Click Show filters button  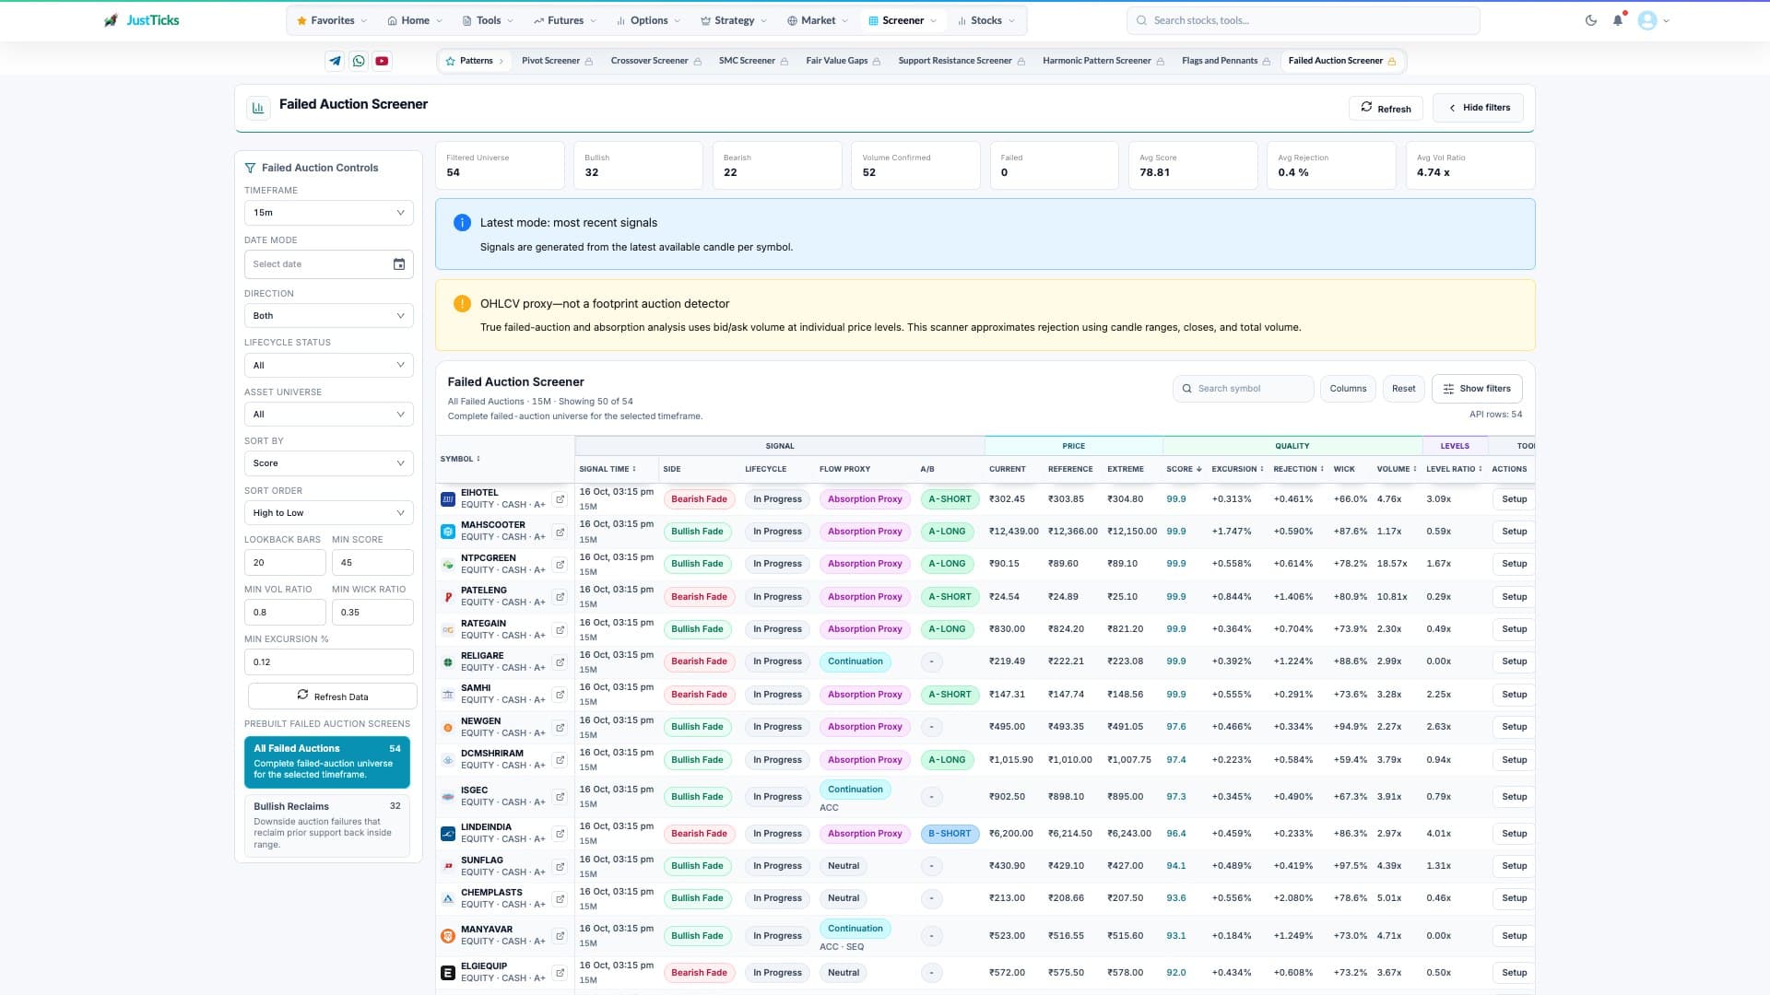coord(1477,389)
